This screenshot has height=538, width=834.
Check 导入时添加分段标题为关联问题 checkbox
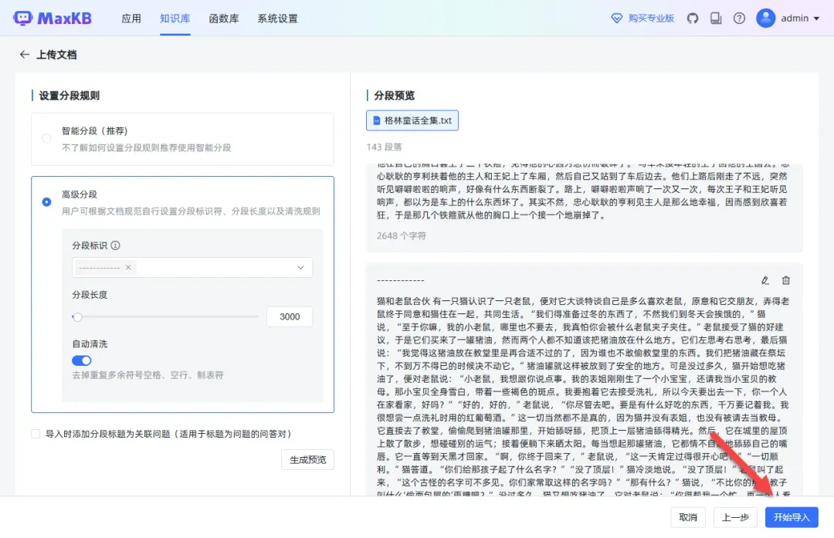36,434
